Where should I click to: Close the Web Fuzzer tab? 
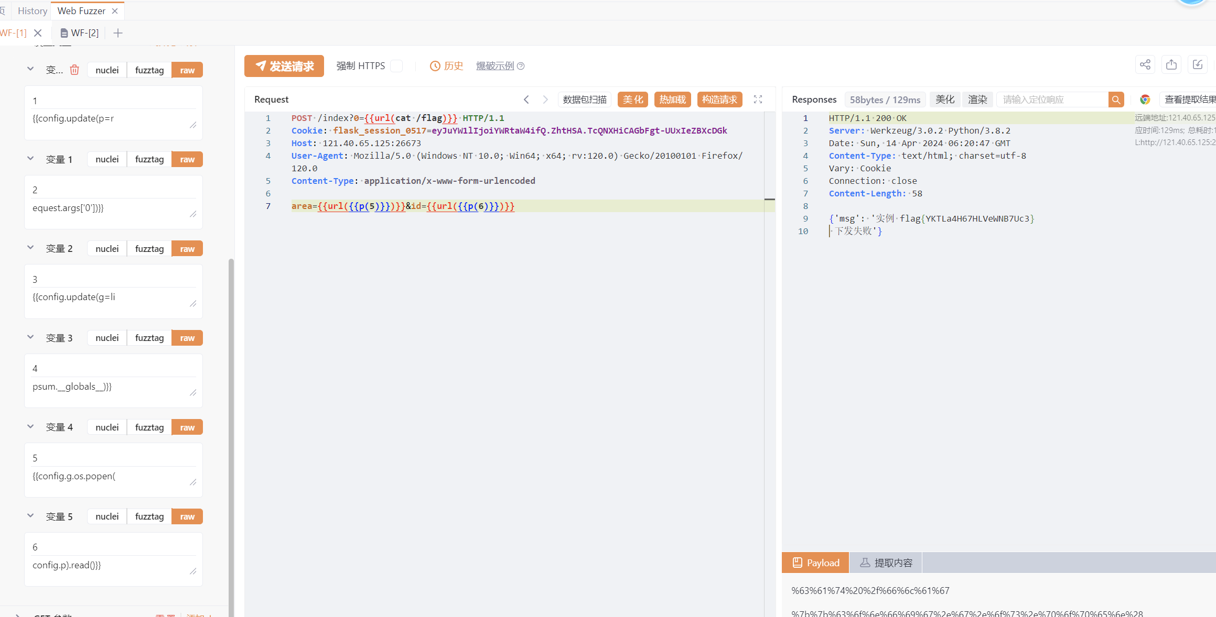coord(115,11)
